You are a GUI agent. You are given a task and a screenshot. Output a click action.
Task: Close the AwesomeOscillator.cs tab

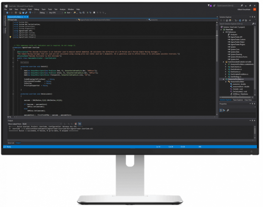tap(27, 17)
